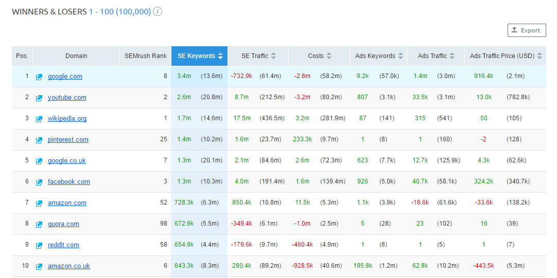
Task: Open external link icon for amazon.com
Action: click(x=39, y=203)
